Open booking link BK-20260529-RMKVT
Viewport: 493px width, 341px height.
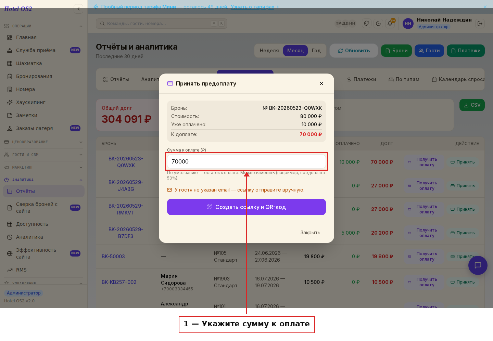pos(126,209)
